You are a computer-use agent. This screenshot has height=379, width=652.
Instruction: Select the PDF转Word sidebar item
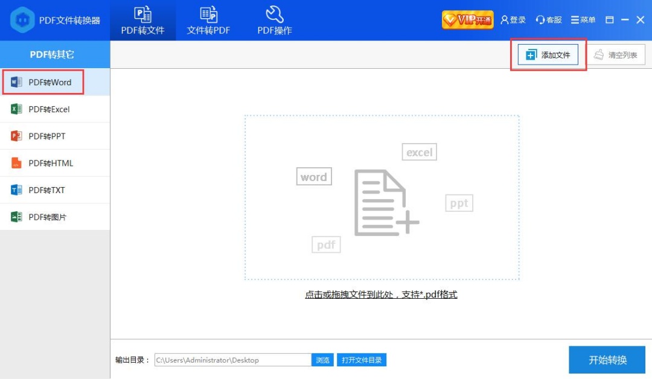(x=55, y=82)
